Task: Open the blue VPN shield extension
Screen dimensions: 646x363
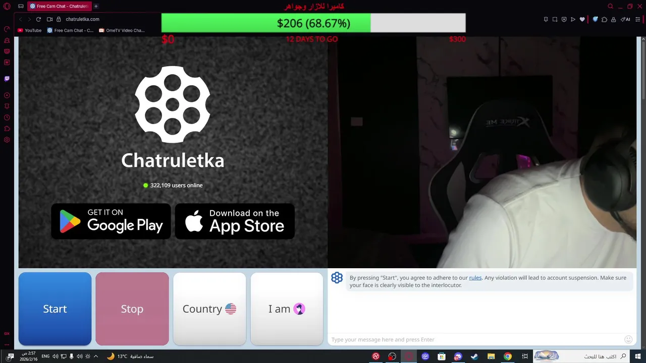Action: (595, 20)
